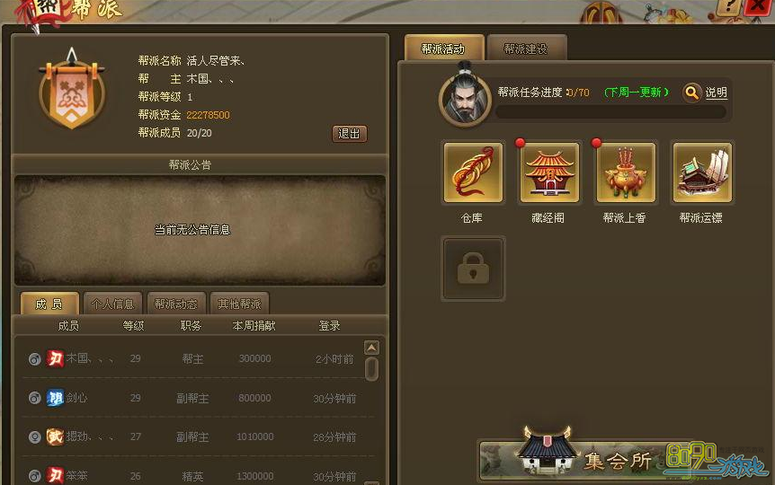Image resolution: width=775 pixels, height=485 pixels.
Task: Switch to the 帮派活动 tab
Action: pyautogui.click(x=443, y=48)
